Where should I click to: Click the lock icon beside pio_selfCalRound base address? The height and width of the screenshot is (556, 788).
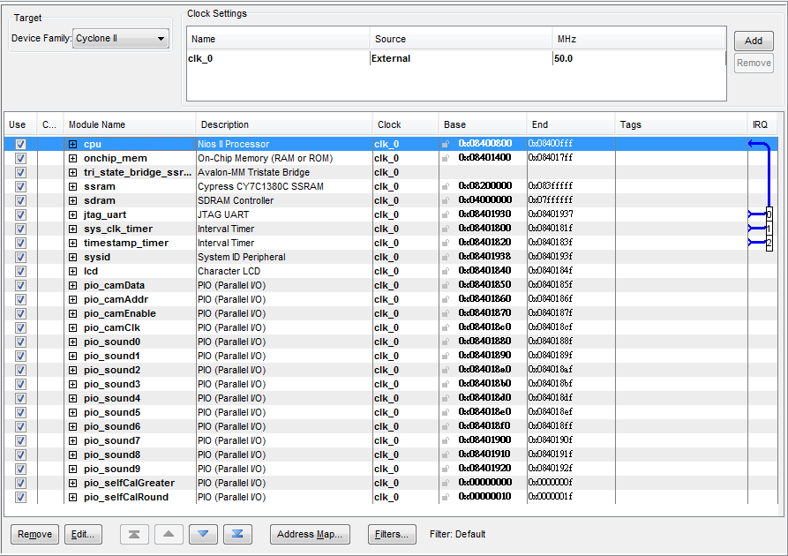coord(446,497)
